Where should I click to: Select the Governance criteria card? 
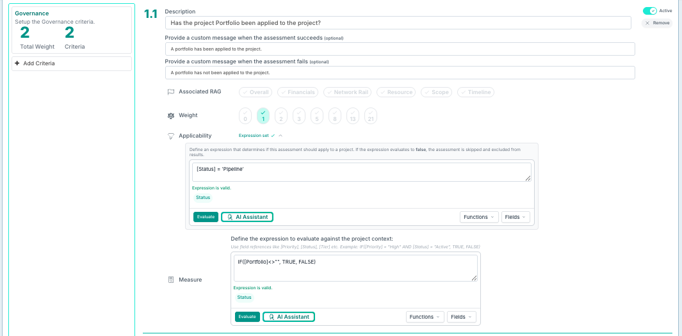(72, 30)
